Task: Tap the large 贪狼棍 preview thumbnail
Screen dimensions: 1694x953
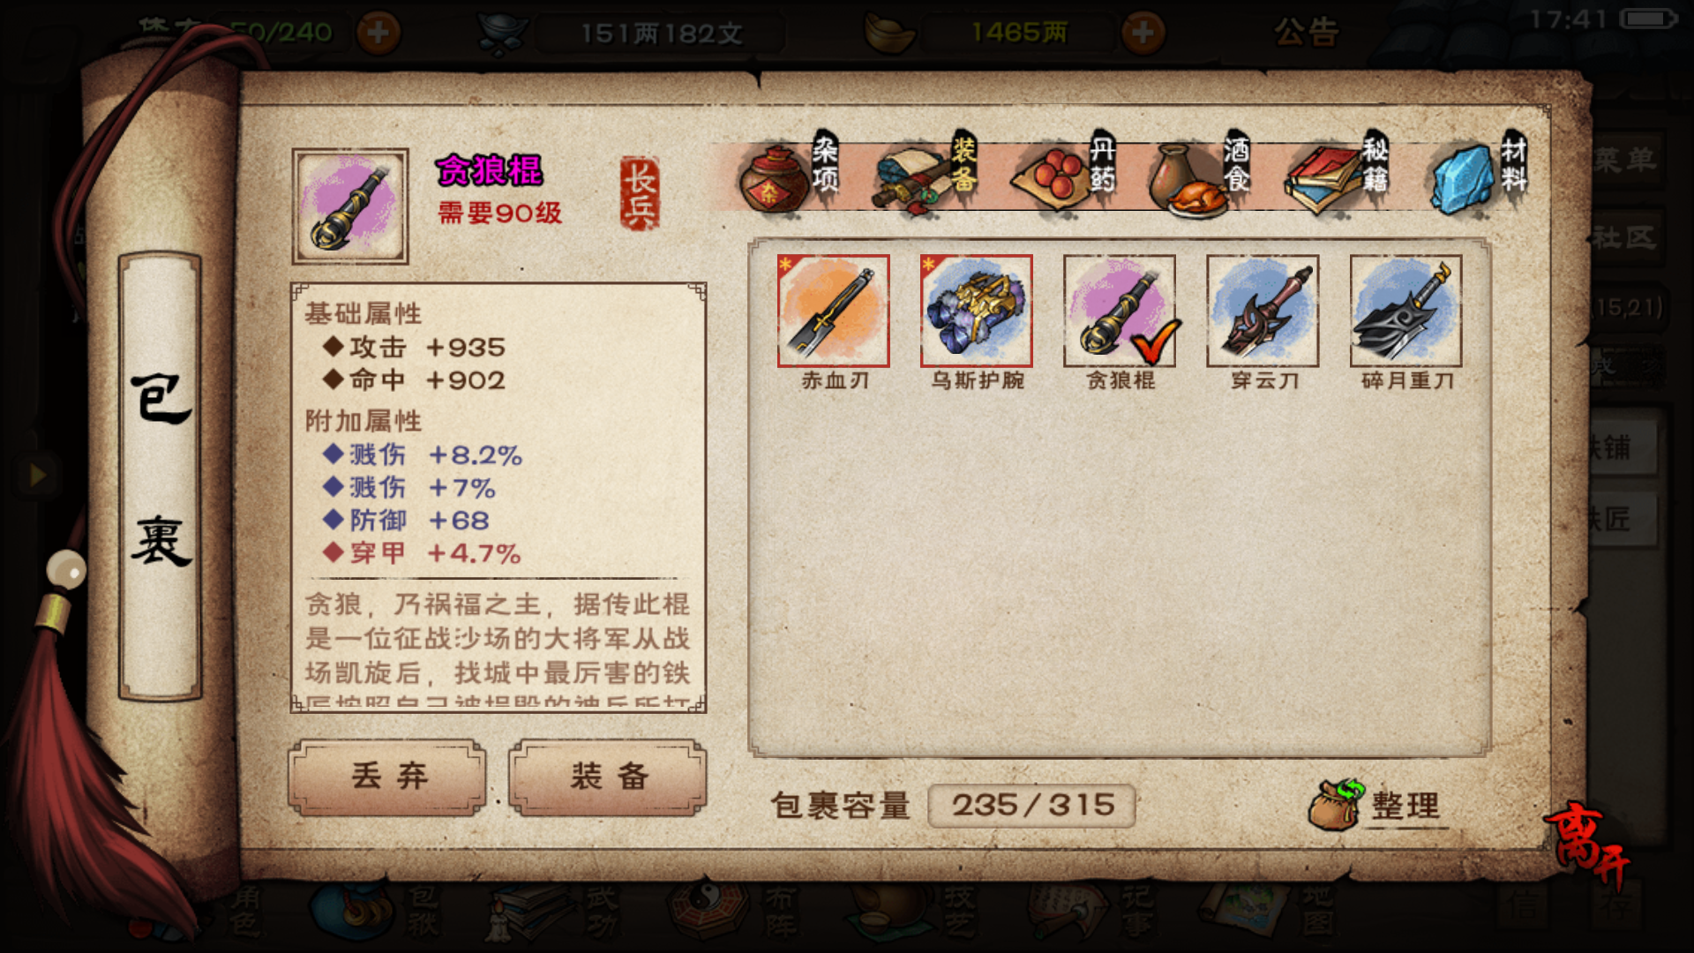Action: pos(350,206)
